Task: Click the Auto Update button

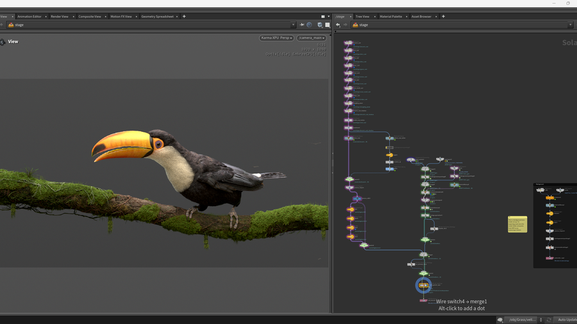Action: click(x=566, y=320)
